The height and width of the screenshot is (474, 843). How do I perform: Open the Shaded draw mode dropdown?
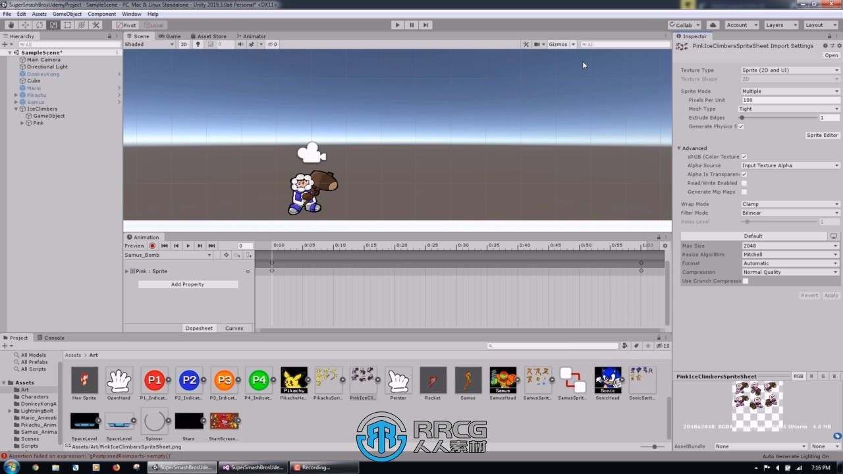tap(150, 44)
